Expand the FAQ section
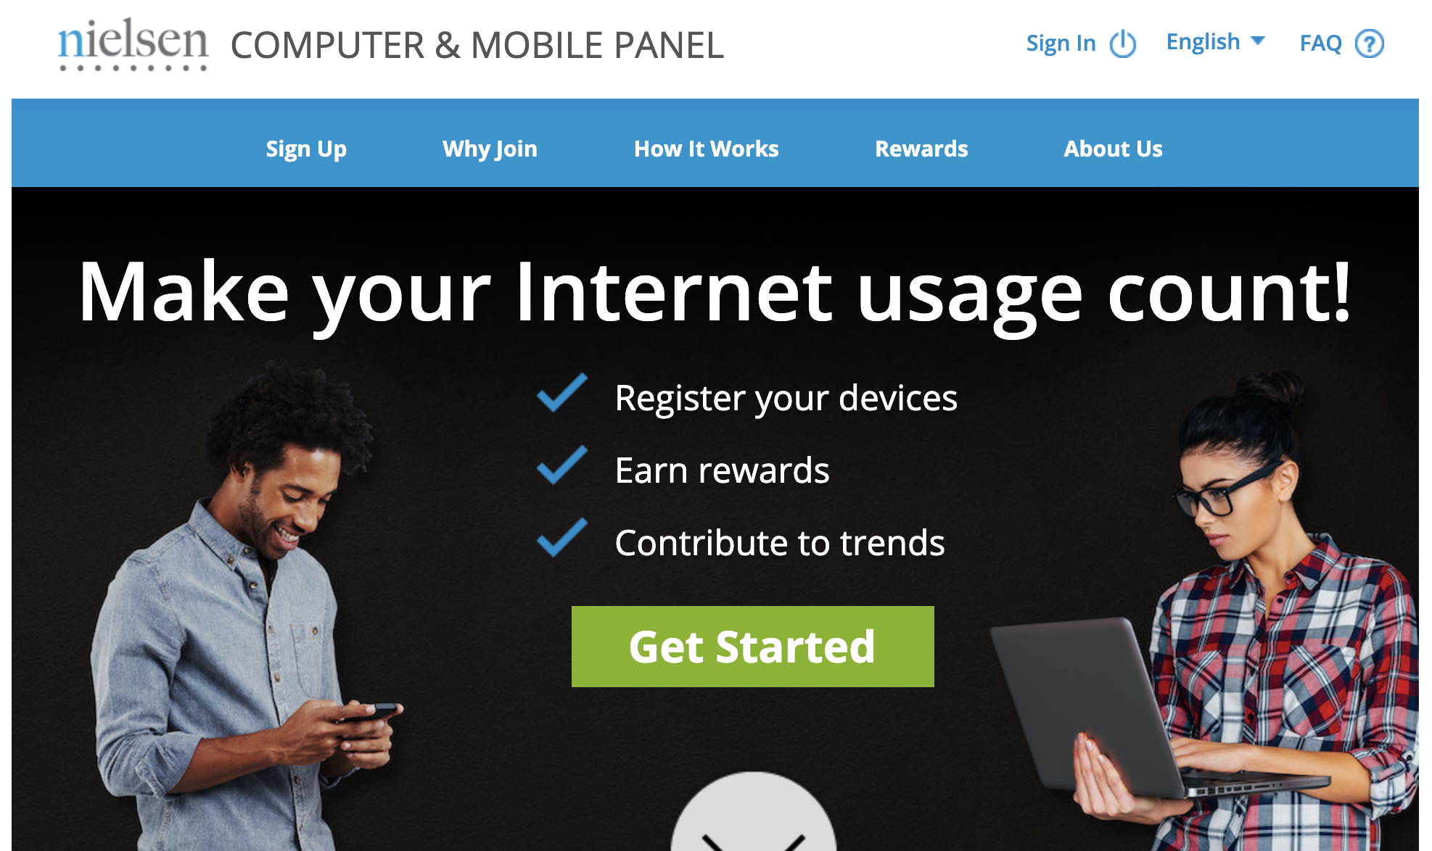The image size is (1432, 851). (x=1337, y=41)
